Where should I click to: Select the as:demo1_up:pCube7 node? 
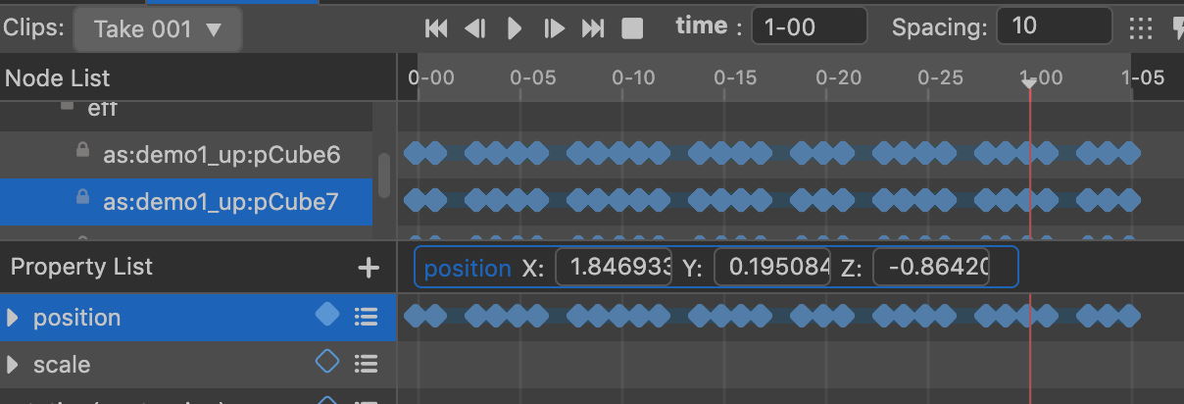[220, 202]
